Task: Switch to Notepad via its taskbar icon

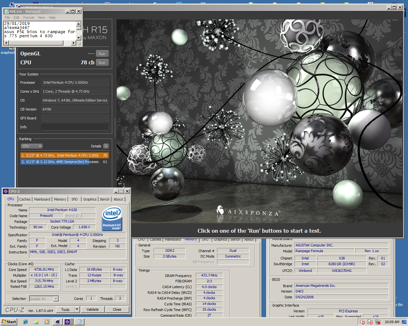Action: point(79,322)
